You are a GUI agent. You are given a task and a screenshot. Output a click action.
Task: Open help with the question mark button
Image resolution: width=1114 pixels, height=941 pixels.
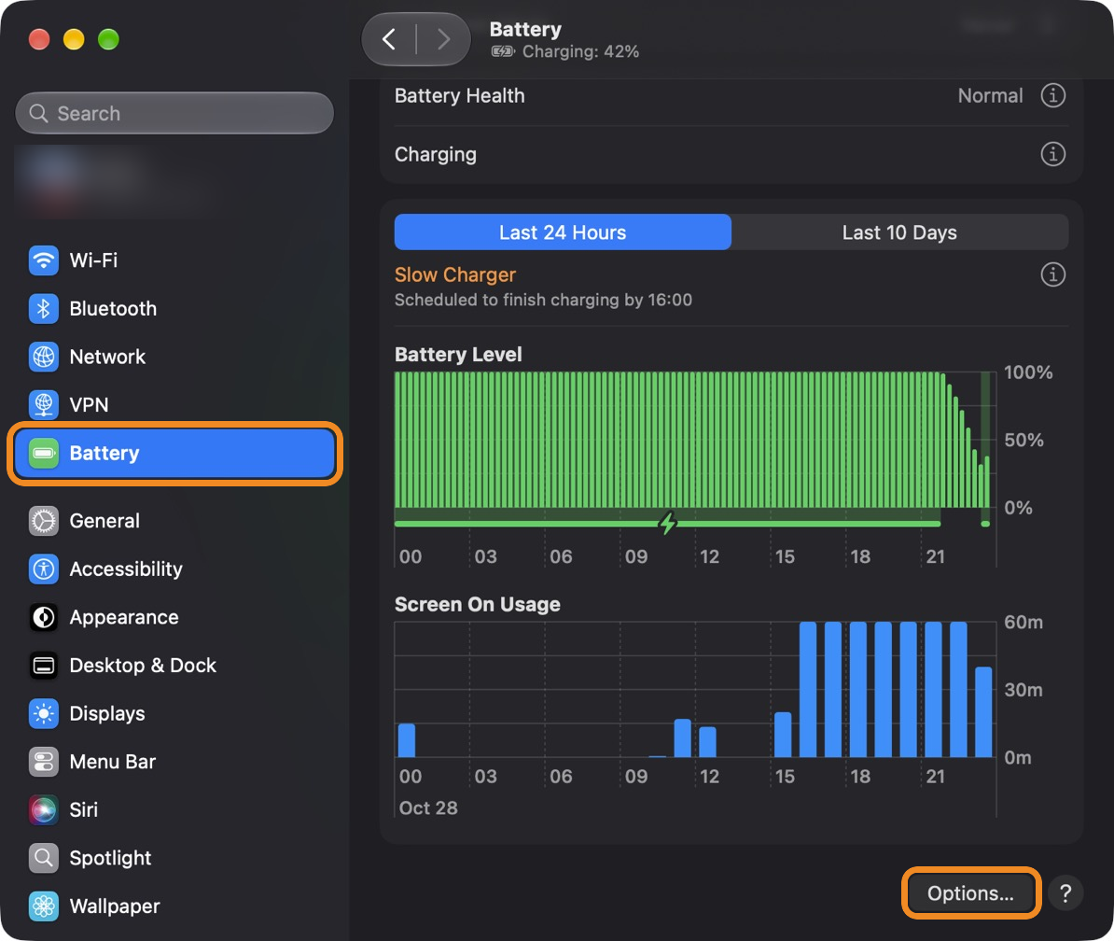[1065, 893]
